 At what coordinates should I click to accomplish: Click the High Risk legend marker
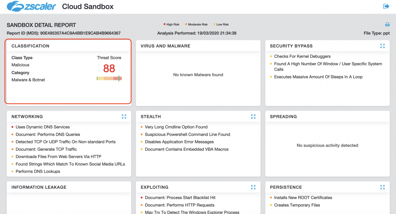pos(165,25)
